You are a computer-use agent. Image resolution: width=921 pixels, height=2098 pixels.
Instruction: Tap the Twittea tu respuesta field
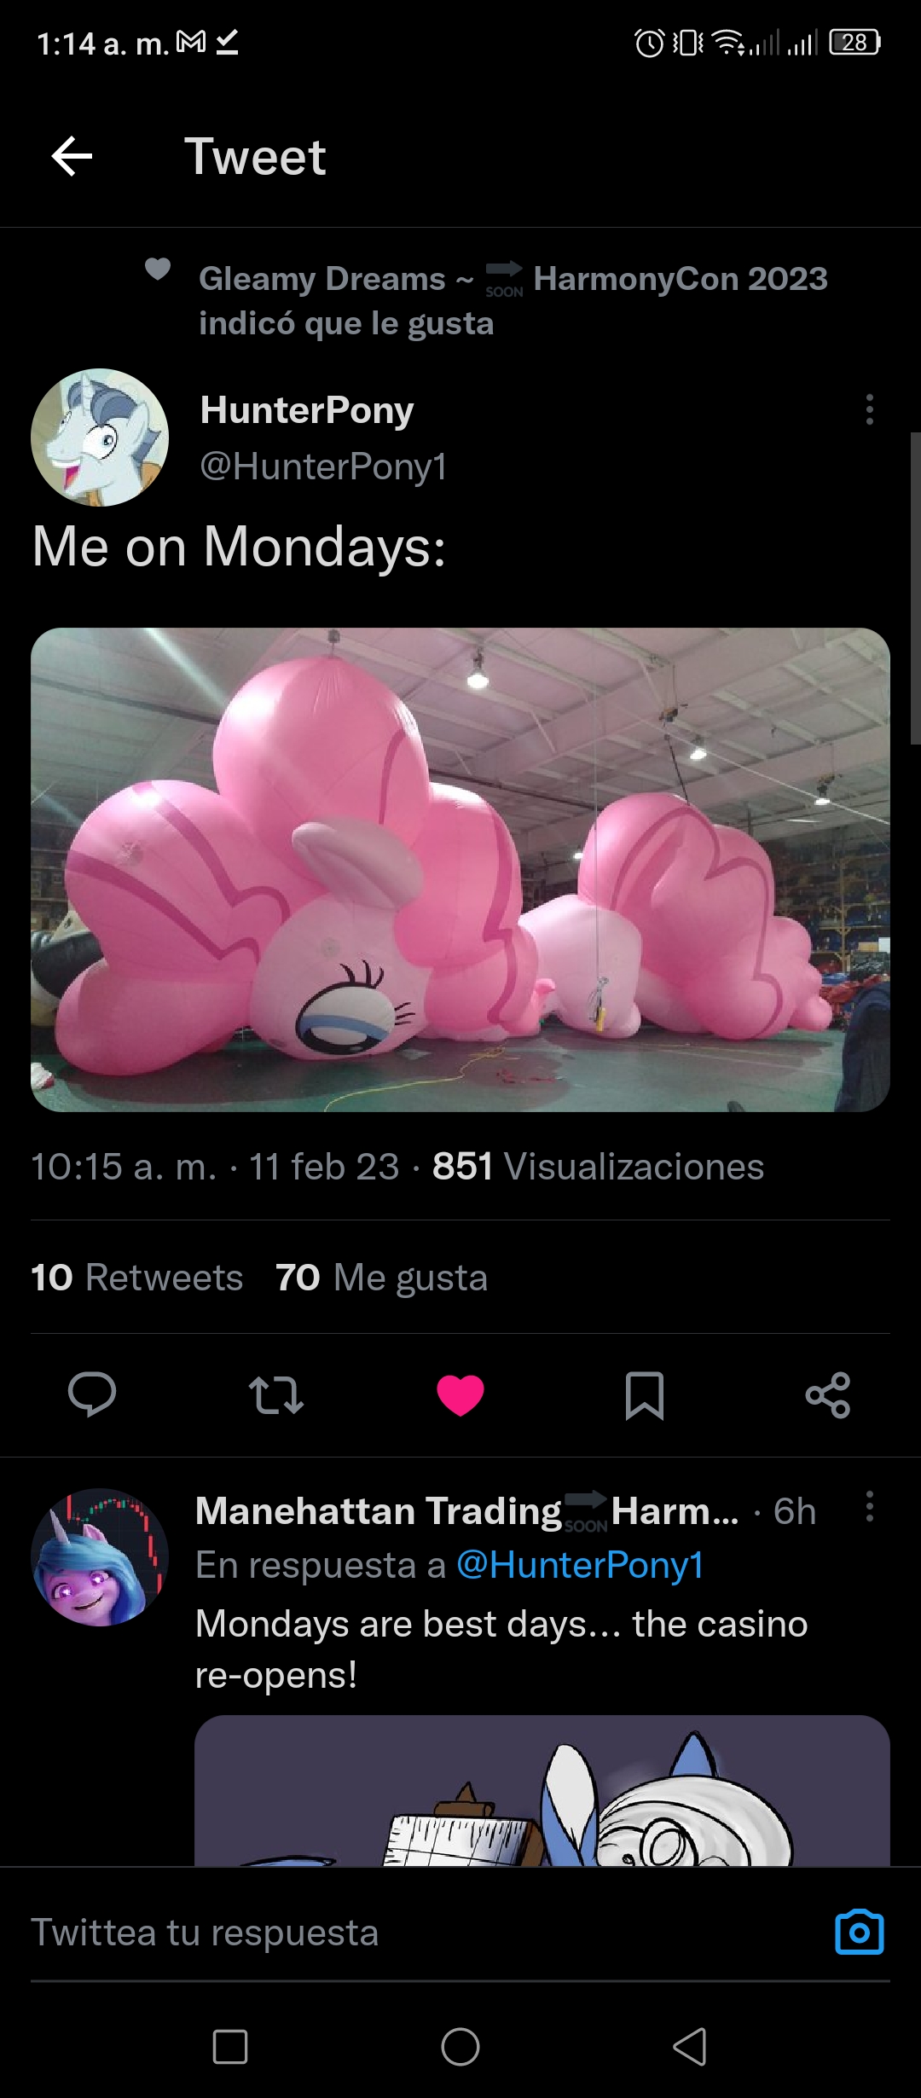coord(426,1933)
